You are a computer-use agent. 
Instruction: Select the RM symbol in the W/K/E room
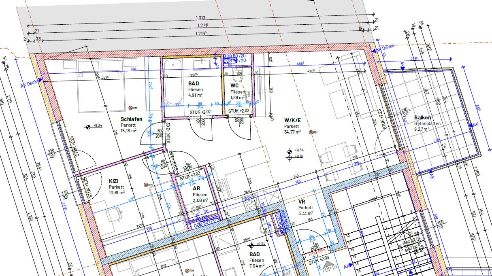pos(311,132)
